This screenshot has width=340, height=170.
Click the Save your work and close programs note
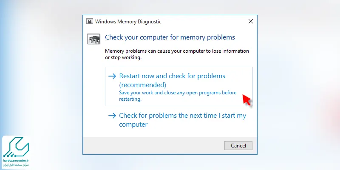[x=178, y=96]
